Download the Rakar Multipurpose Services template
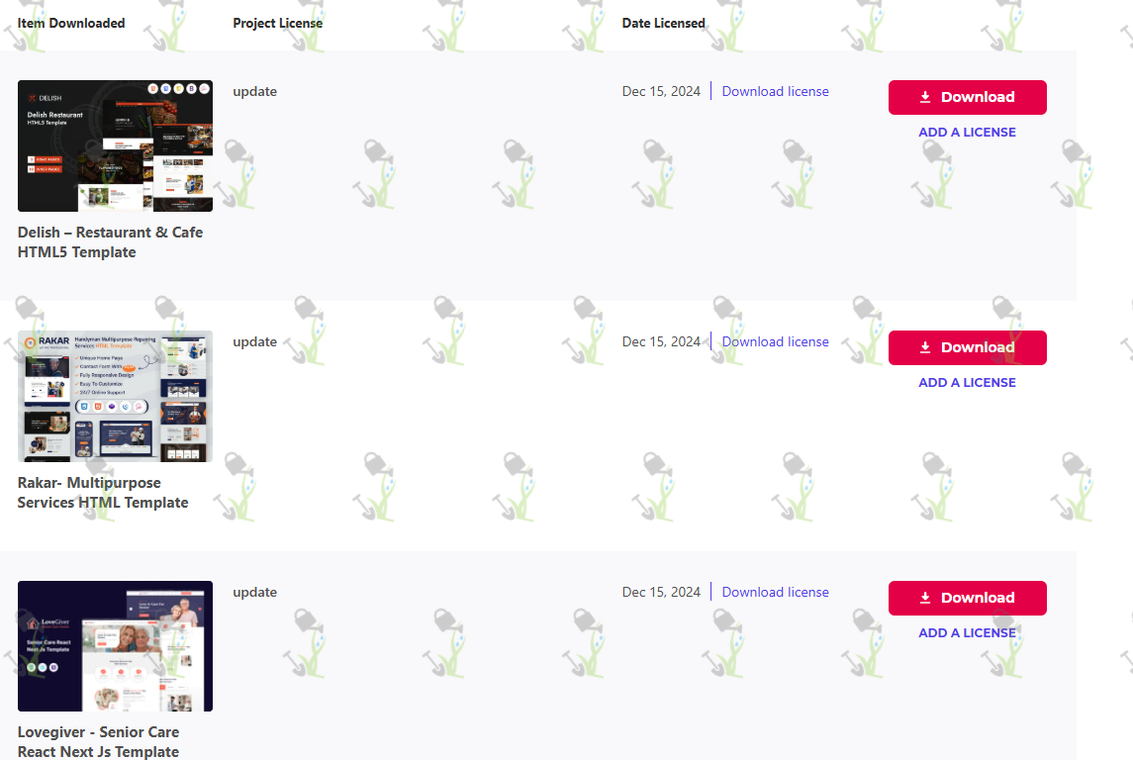 tap(968, 347)
